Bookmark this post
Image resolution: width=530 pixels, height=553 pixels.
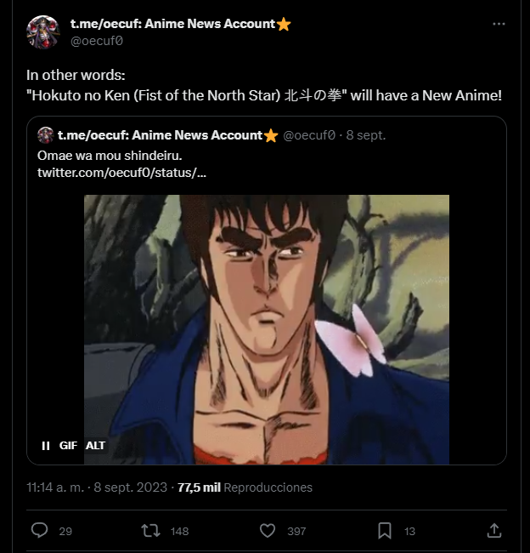point(385,530)
